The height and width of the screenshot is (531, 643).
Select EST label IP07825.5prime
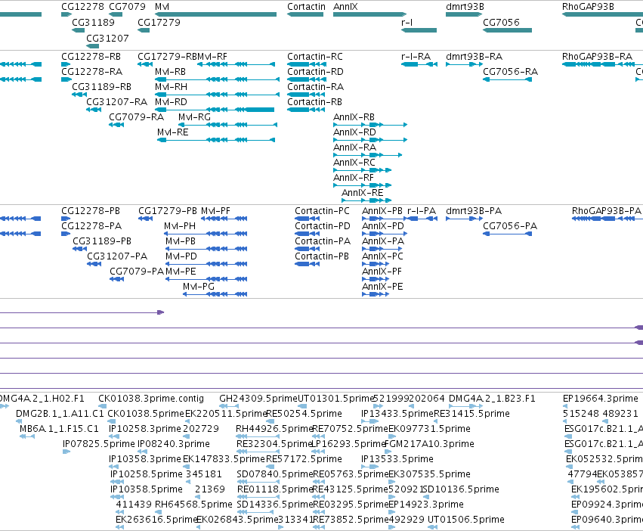(98, 444)
